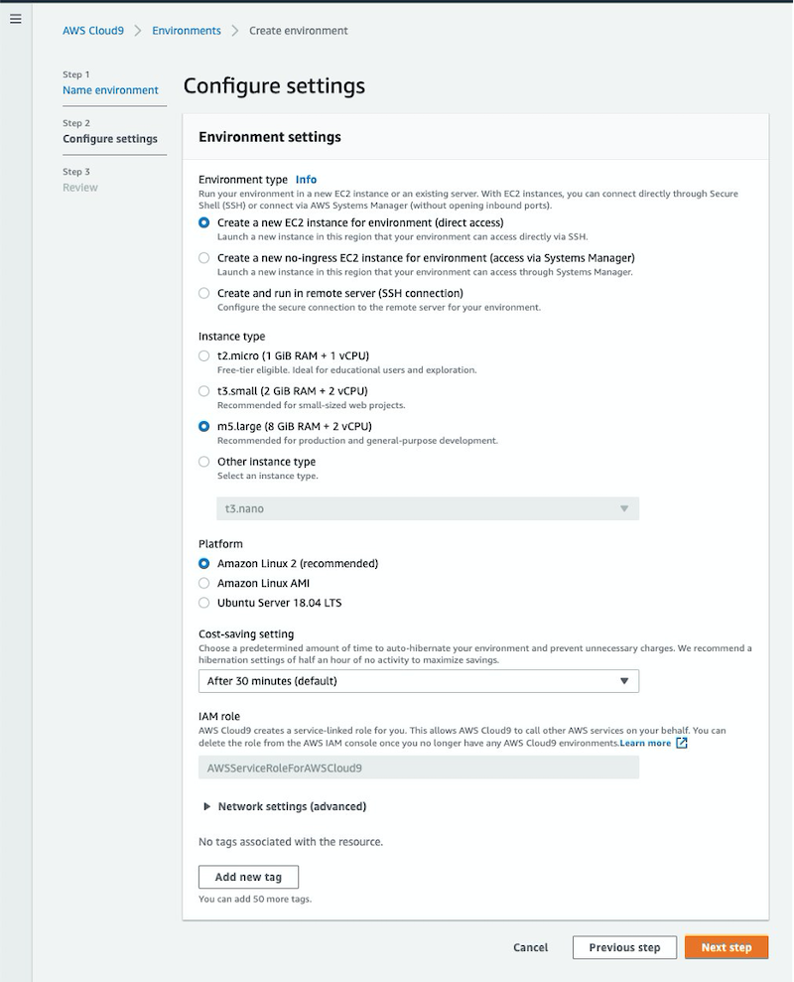Cancel environment creation
This screenshot has width=794, height=982.
530,947
